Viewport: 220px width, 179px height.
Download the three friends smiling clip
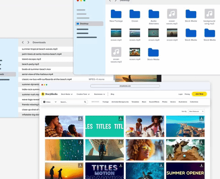tap(80, 118)
